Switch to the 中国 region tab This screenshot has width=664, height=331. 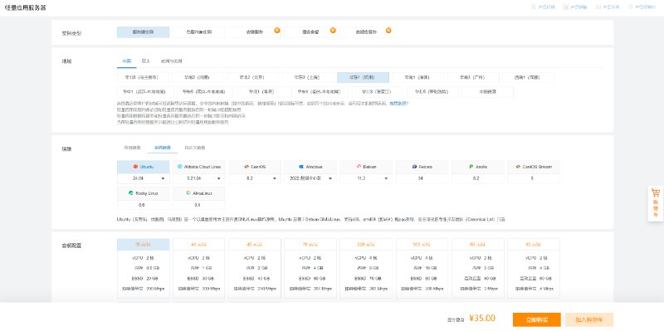(x=127, y=61)
